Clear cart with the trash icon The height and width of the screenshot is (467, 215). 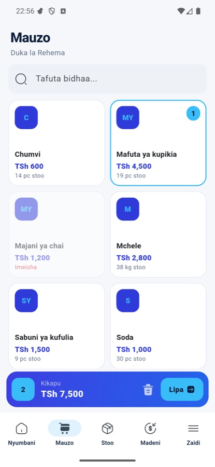[148, 390]
